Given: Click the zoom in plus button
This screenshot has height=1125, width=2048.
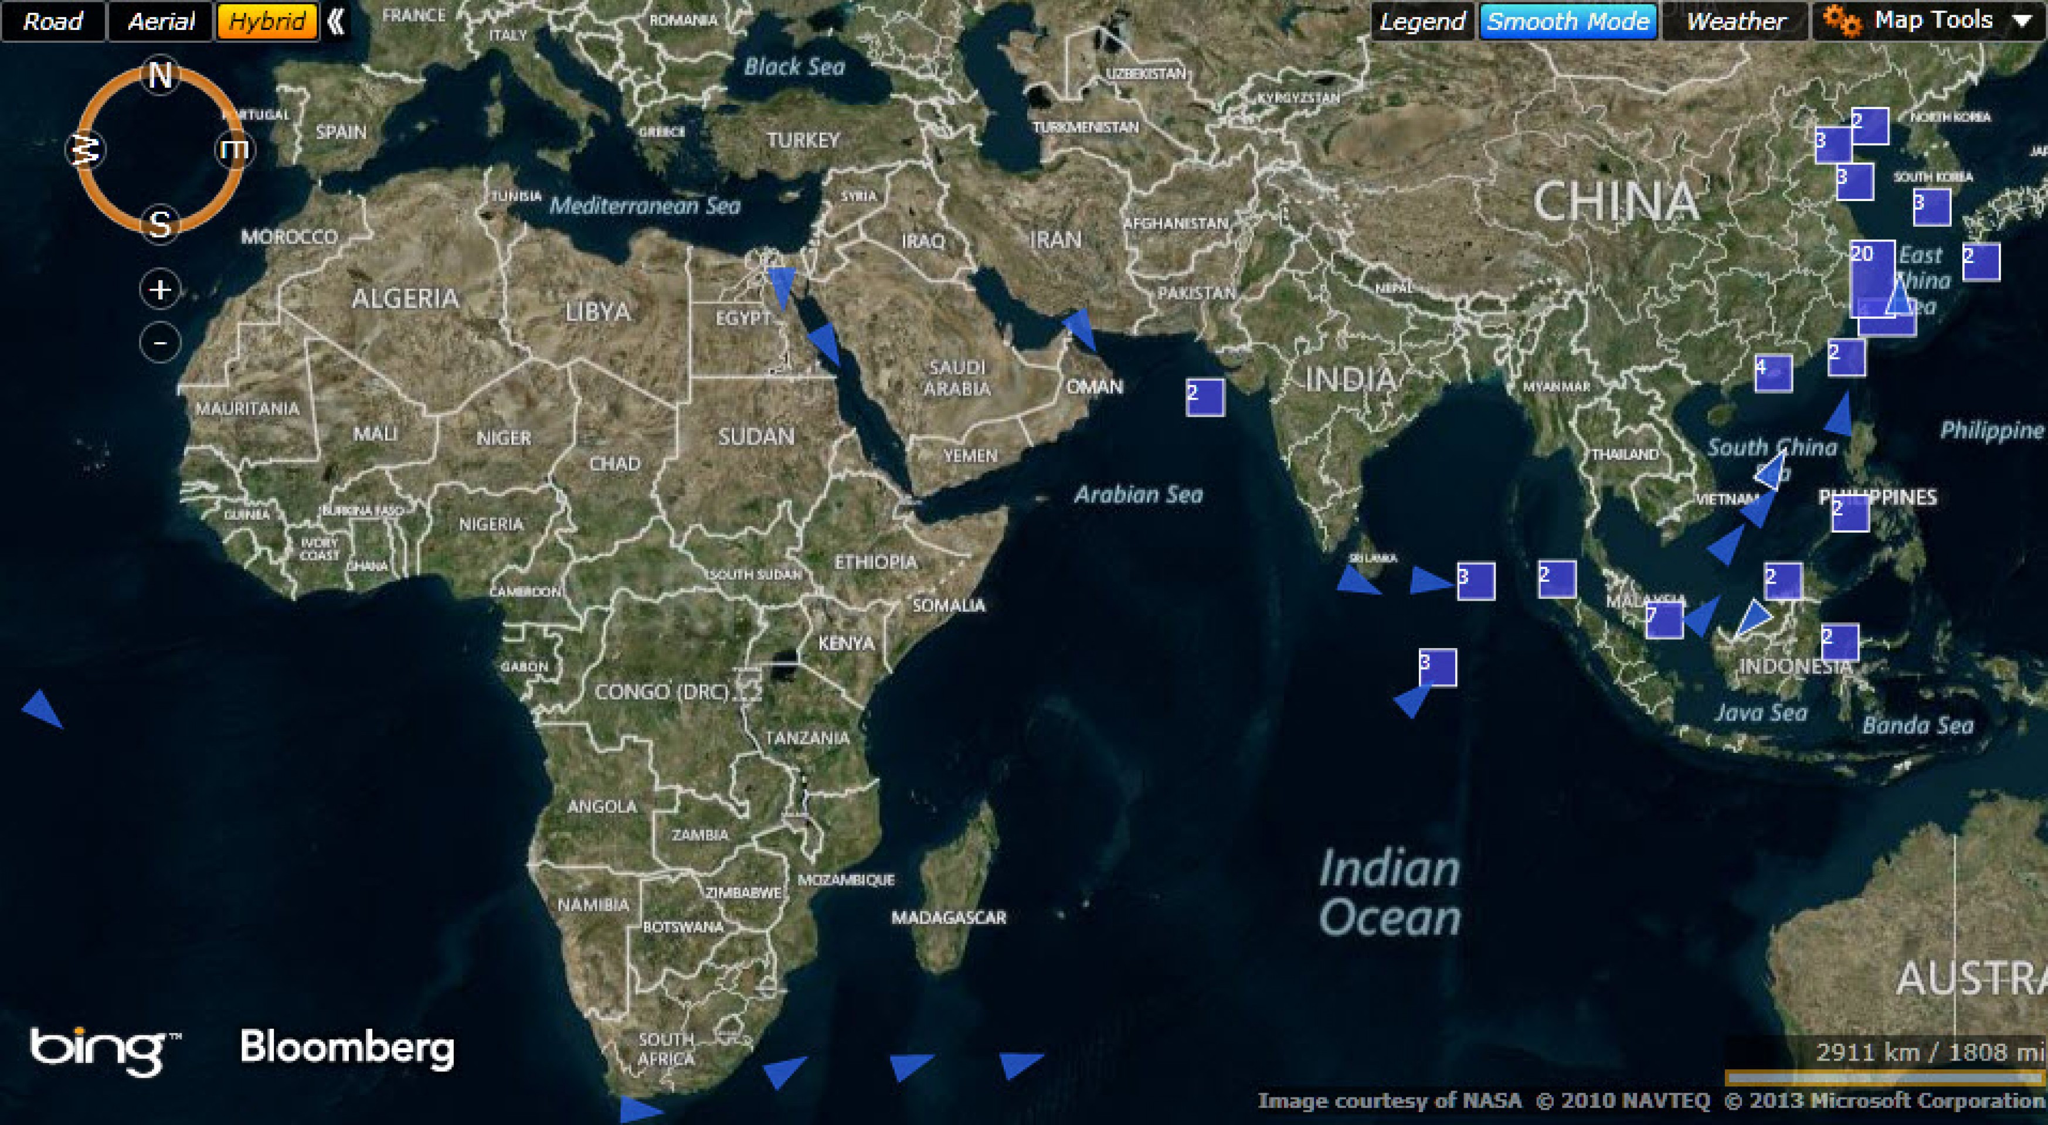Looking at the screenshot, I should [x=160, y=289].
